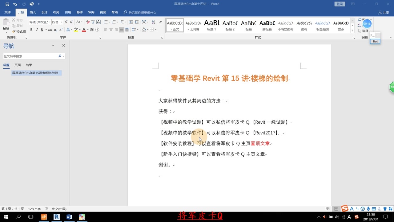Apply strikethrough (abc) formatting

coord(50,30)
